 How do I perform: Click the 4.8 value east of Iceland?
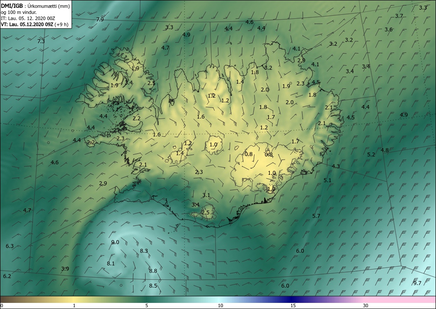[x=385, y=150]
